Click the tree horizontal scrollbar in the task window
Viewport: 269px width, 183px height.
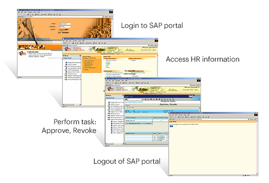point(114,144)
